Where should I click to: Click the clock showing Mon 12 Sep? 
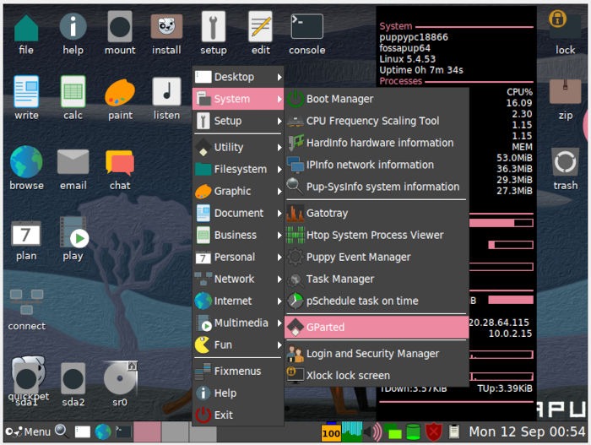(x=527, y=431)
